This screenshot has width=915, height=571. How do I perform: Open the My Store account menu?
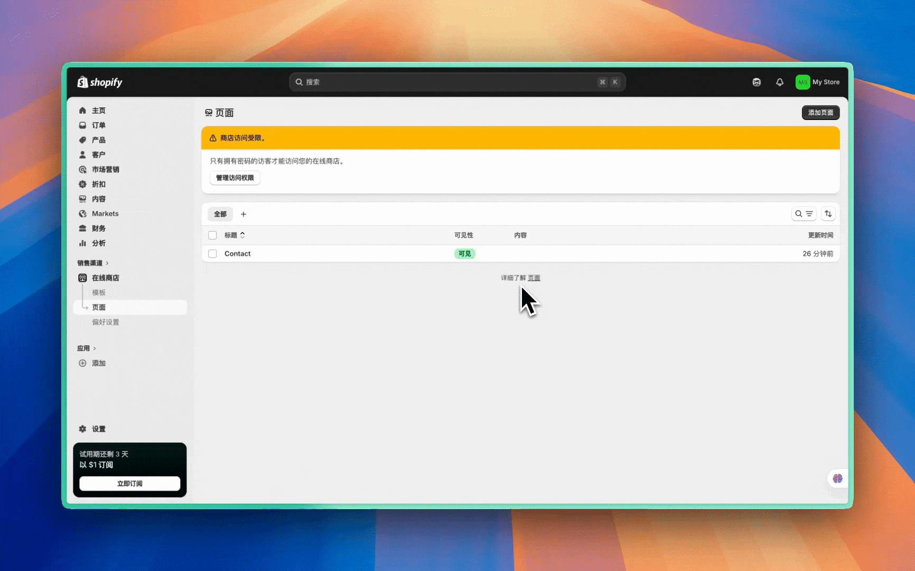pos(817,82)
